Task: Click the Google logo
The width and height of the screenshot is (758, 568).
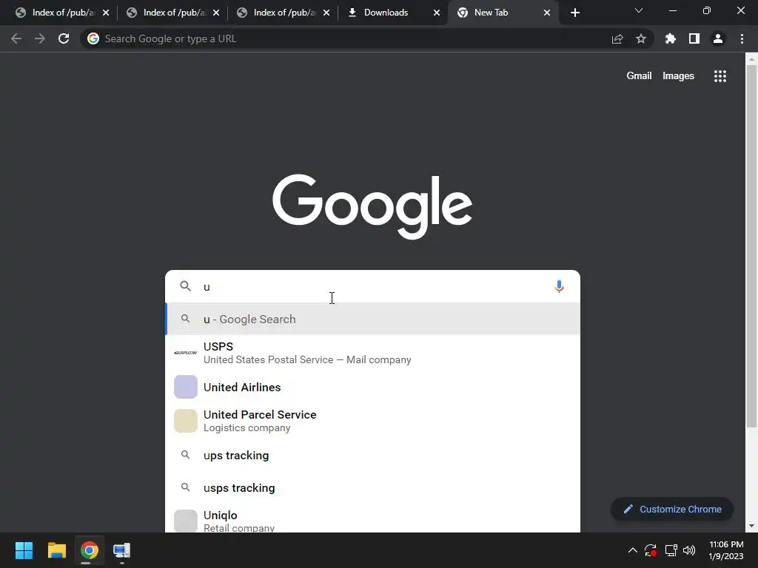Action: tap(372, 206)
